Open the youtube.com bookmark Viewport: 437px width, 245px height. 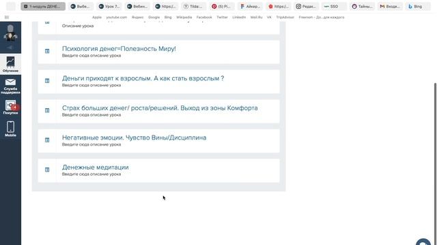(117, 17)
